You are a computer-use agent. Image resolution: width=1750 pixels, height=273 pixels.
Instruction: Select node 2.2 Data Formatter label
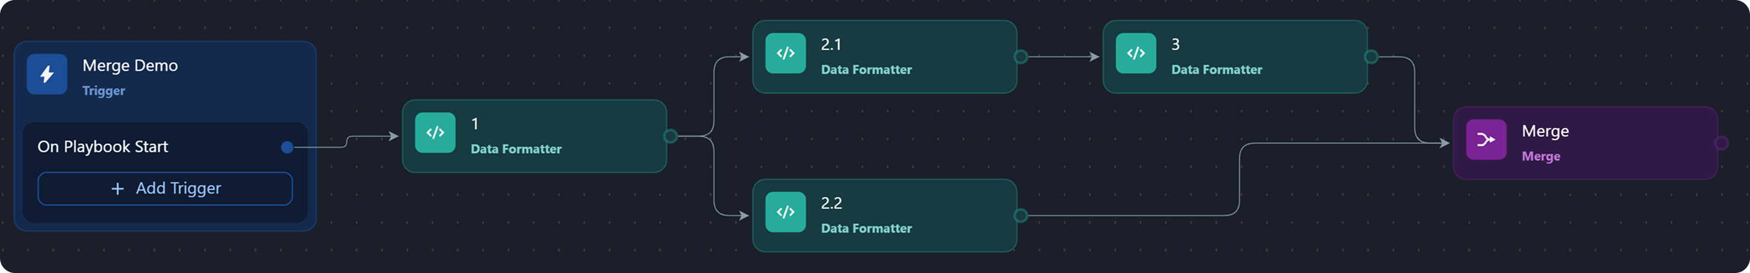click(x=866, y=228)
